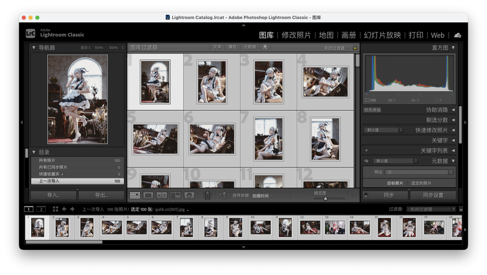Switch to Grid view in toolbar

(135, 196)
